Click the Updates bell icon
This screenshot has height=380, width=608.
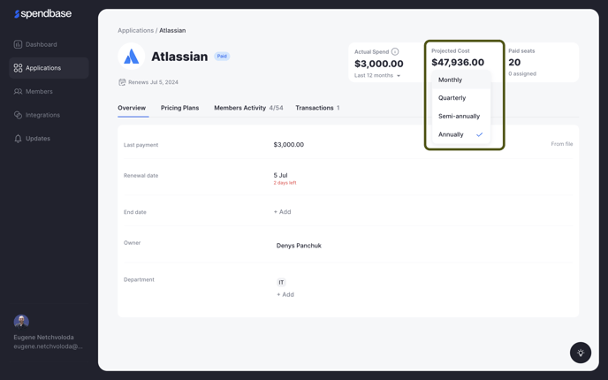pyautogui.click(x=18, y=139)
